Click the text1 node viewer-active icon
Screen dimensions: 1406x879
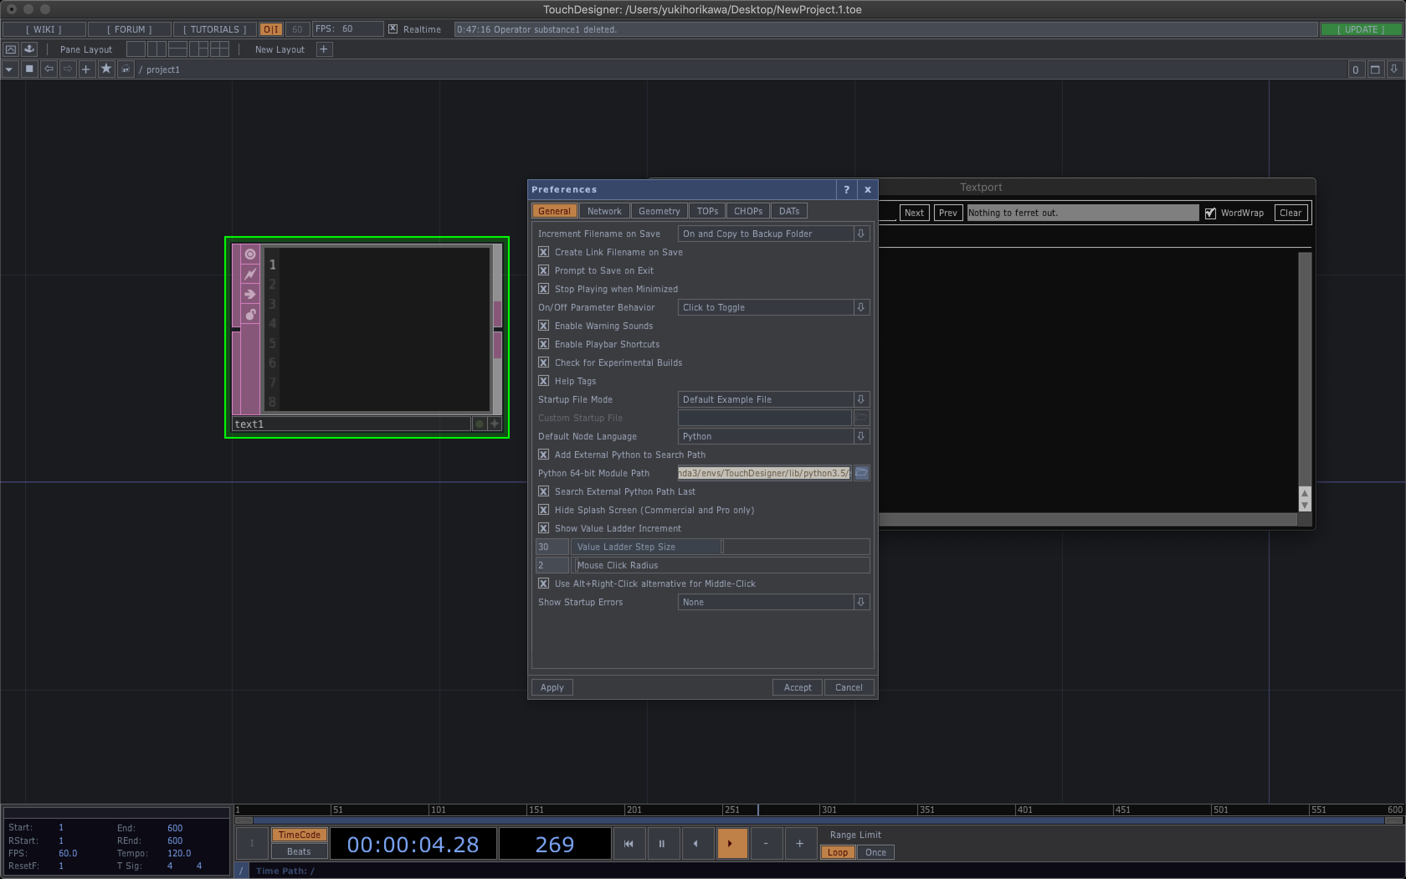pyautogui.click(x=250, y=254)
